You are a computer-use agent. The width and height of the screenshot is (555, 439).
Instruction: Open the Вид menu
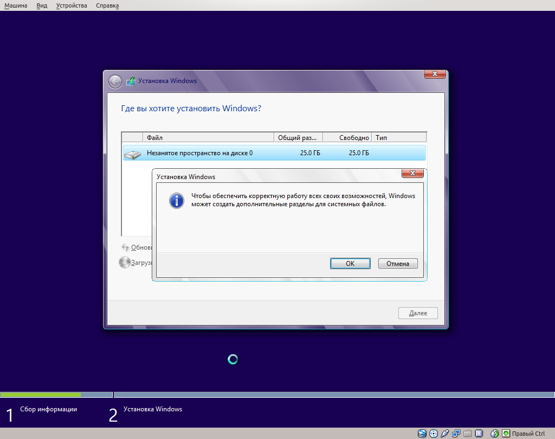tap(41, 5)
